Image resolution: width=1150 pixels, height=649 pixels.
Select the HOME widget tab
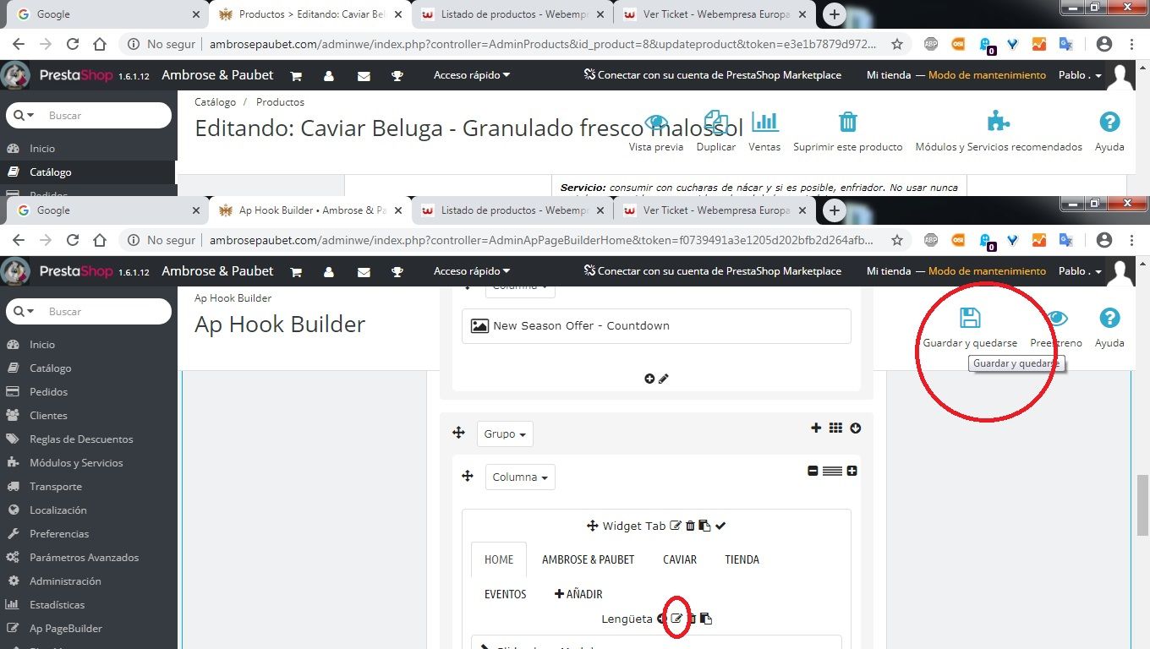click(x=499, y=559)
